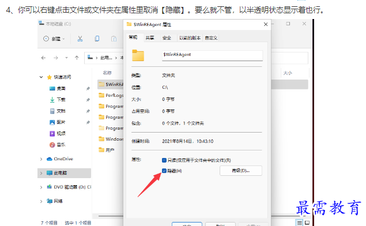Click the New (新建) plus button
The height and width of the screenshot is (226, 366).
pos(54,39)
